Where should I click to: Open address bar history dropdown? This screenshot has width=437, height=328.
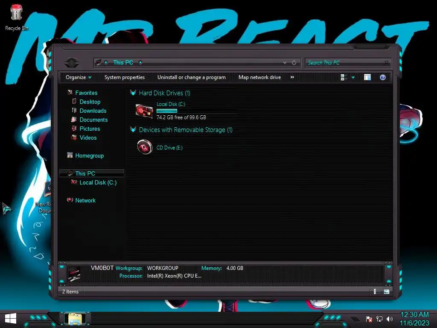coord(285,63)
